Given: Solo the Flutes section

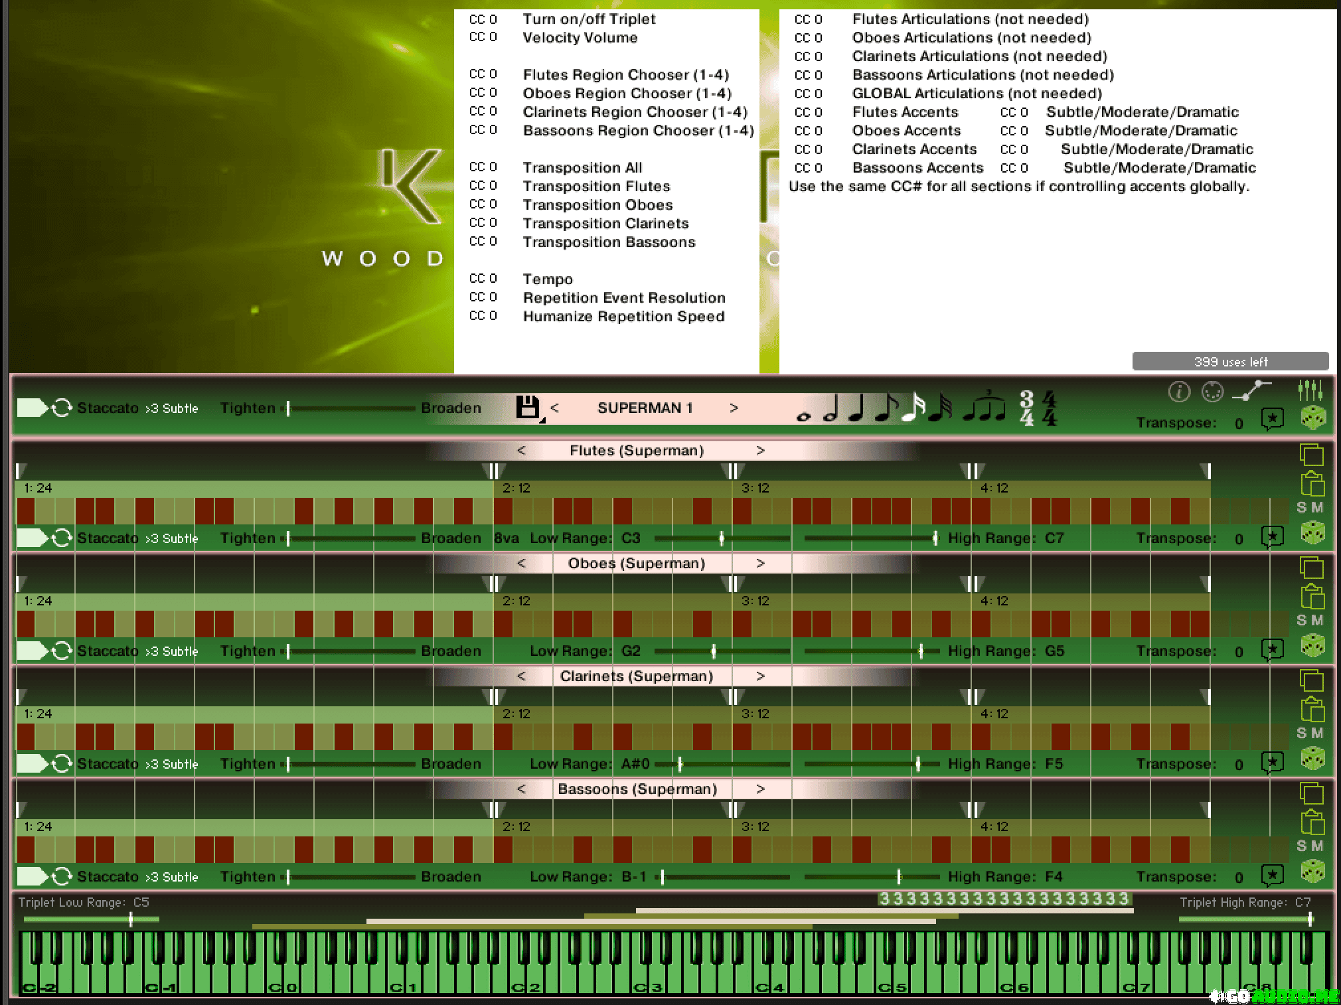Looking at the screenshot, I should (1301, 507).
